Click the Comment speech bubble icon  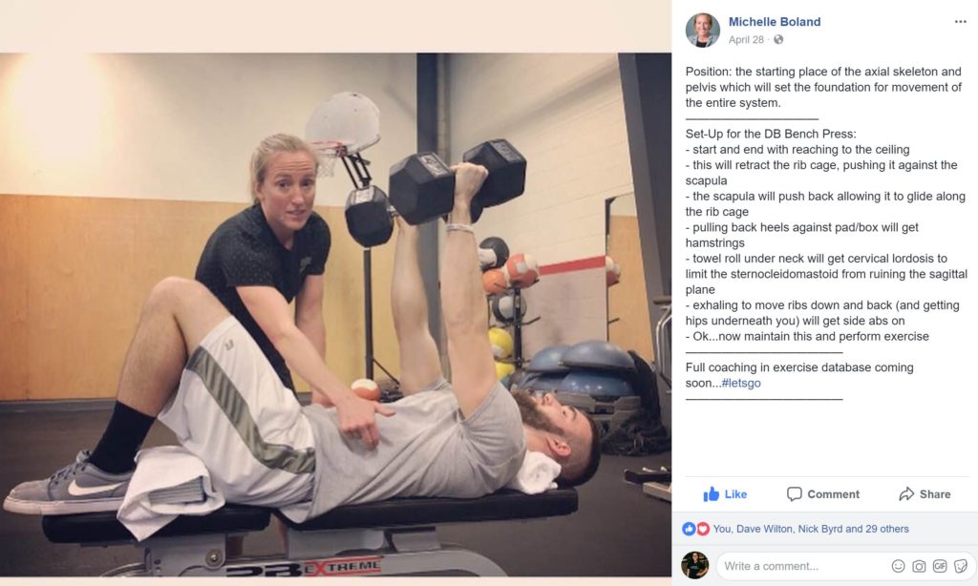(x=794, y=494)
